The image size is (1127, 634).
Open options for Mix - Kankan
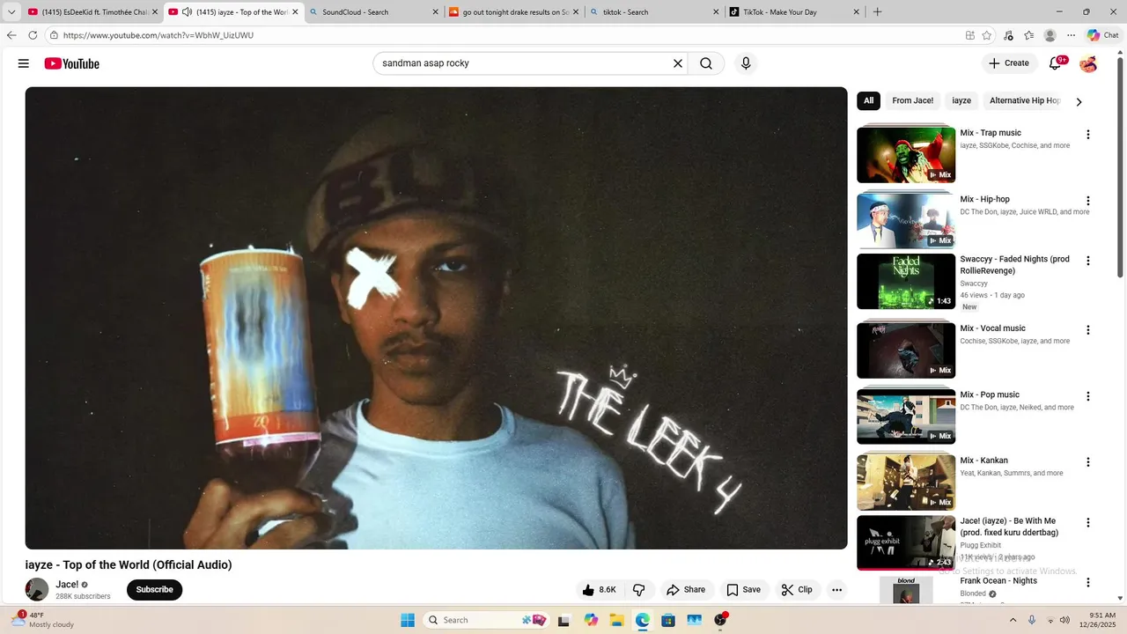point(1088,462)
